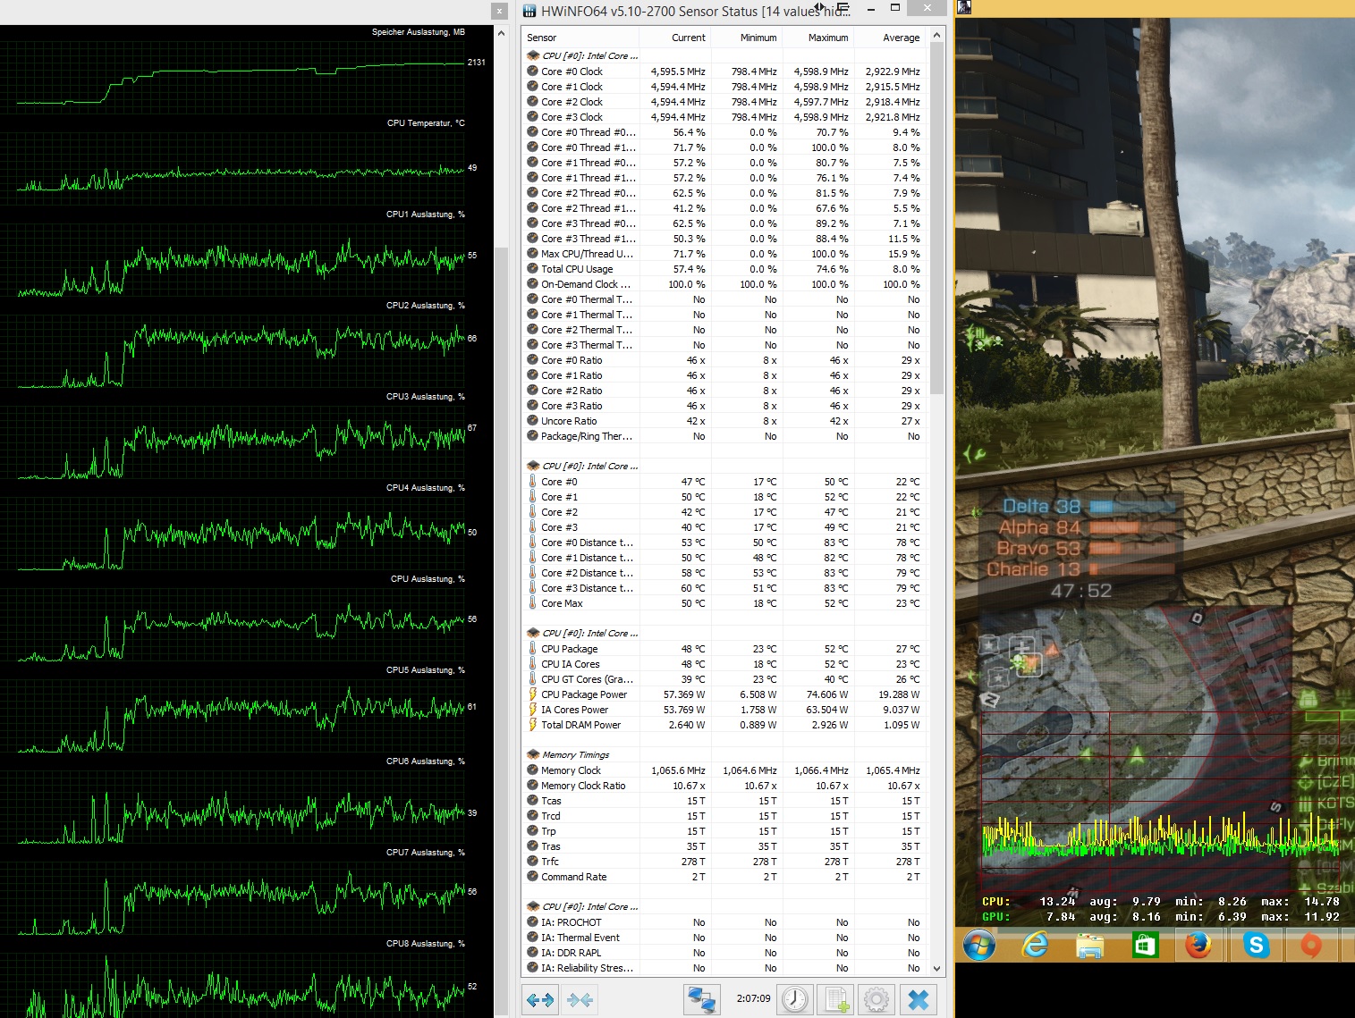
Task: Click the sensor list scroll-up arrow
Action: (936, 36)
